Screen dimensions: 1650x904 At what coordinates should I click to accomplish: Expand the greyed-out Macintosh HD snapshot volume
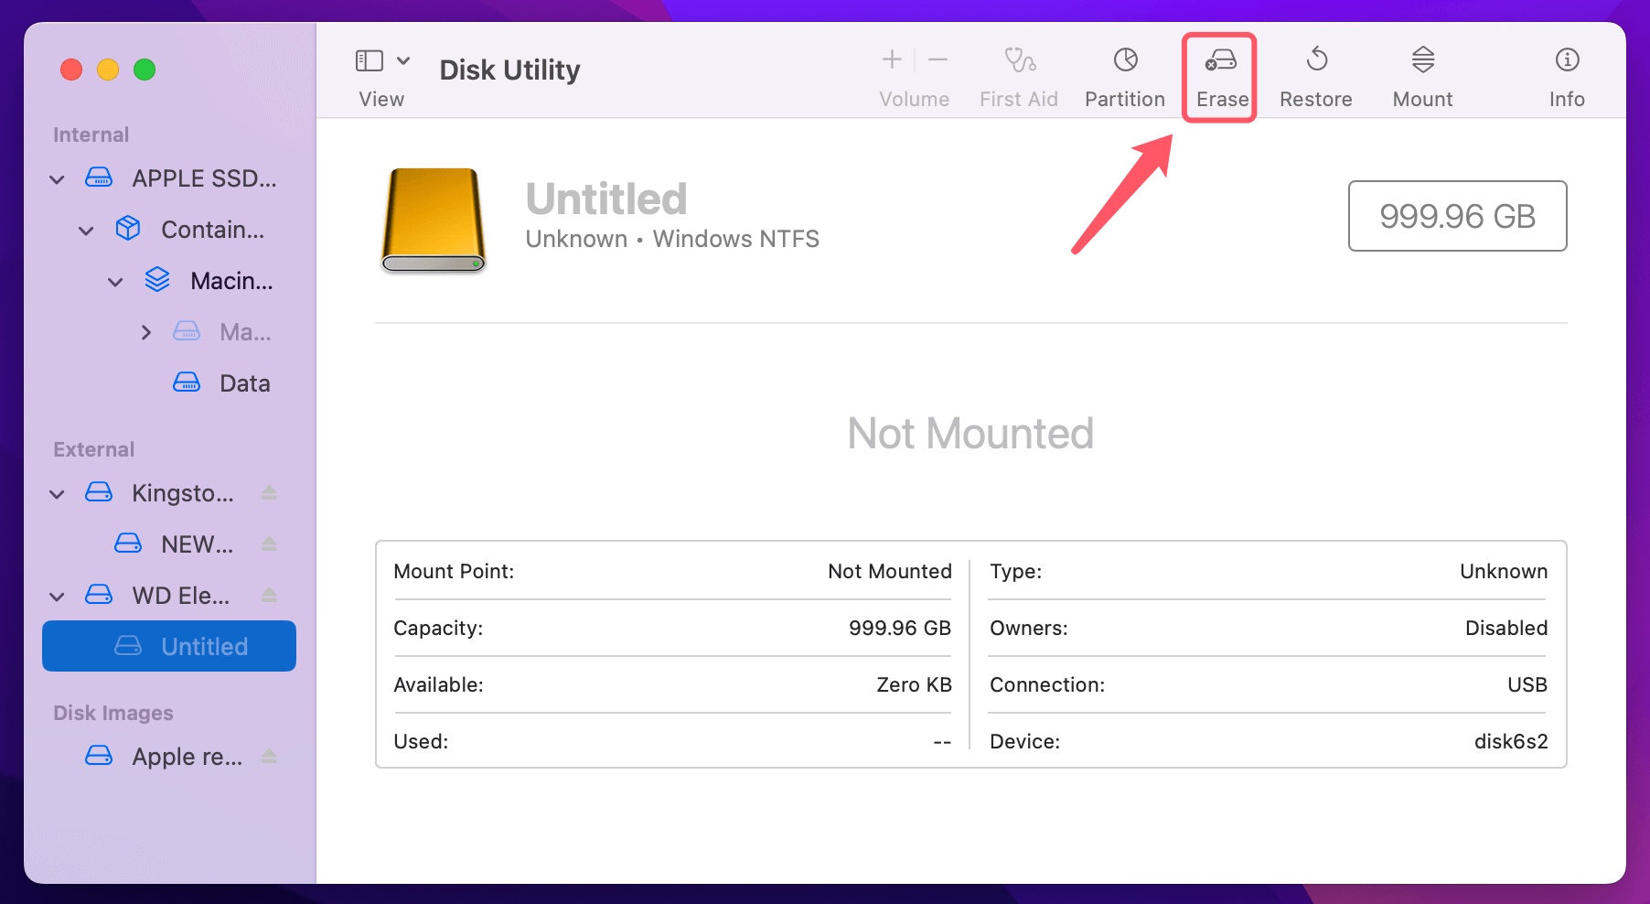(x=146, y=331)
